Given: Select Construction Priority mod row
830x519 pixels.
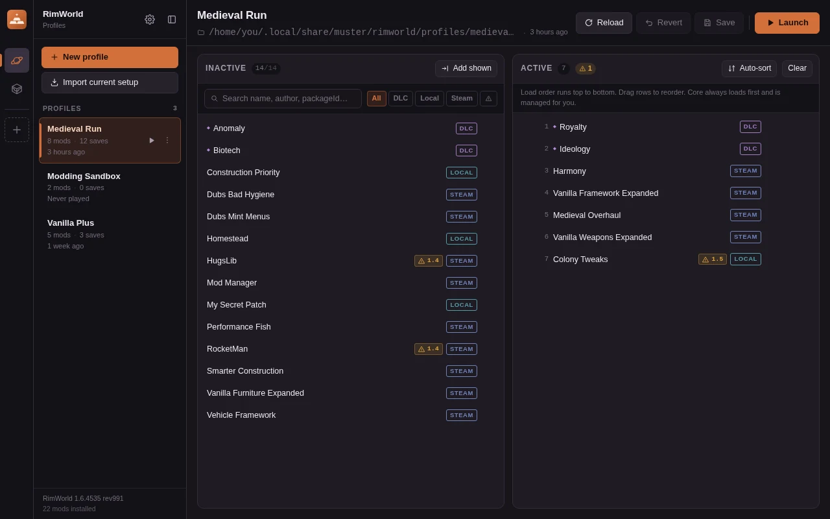Looking at the screenshot, I should point(351,173).
